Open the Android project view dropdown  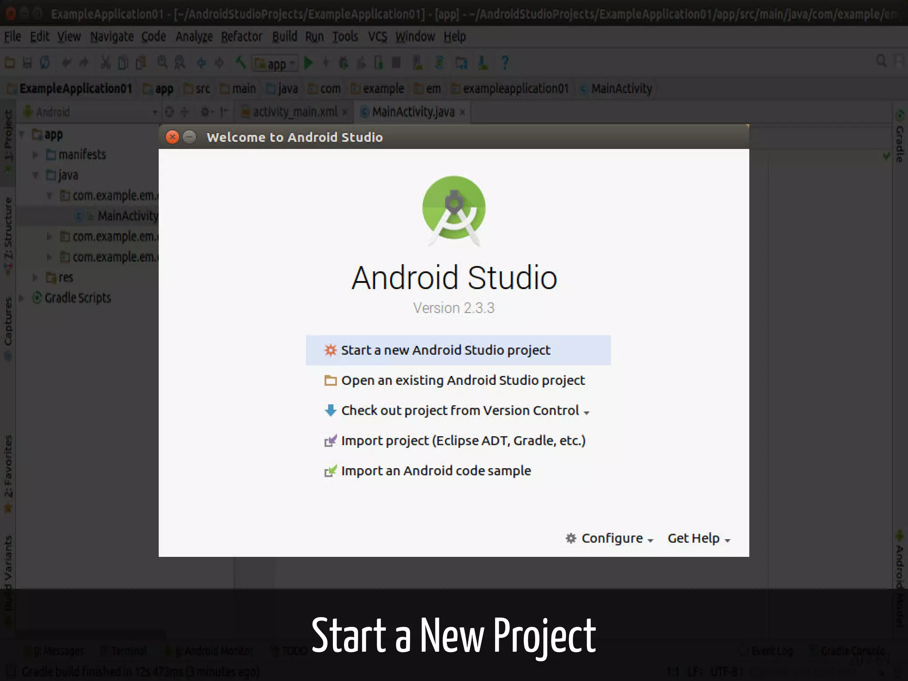click(90, 112)
